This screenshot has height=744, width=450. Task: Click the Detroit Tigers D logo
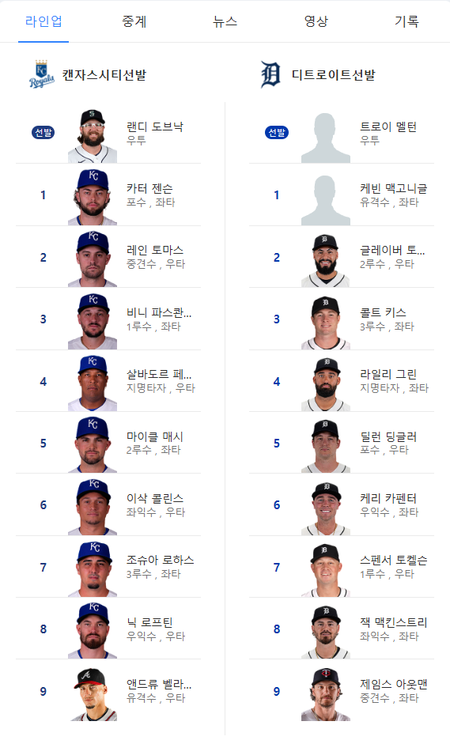pyautogui.click(x=270, y=74)
